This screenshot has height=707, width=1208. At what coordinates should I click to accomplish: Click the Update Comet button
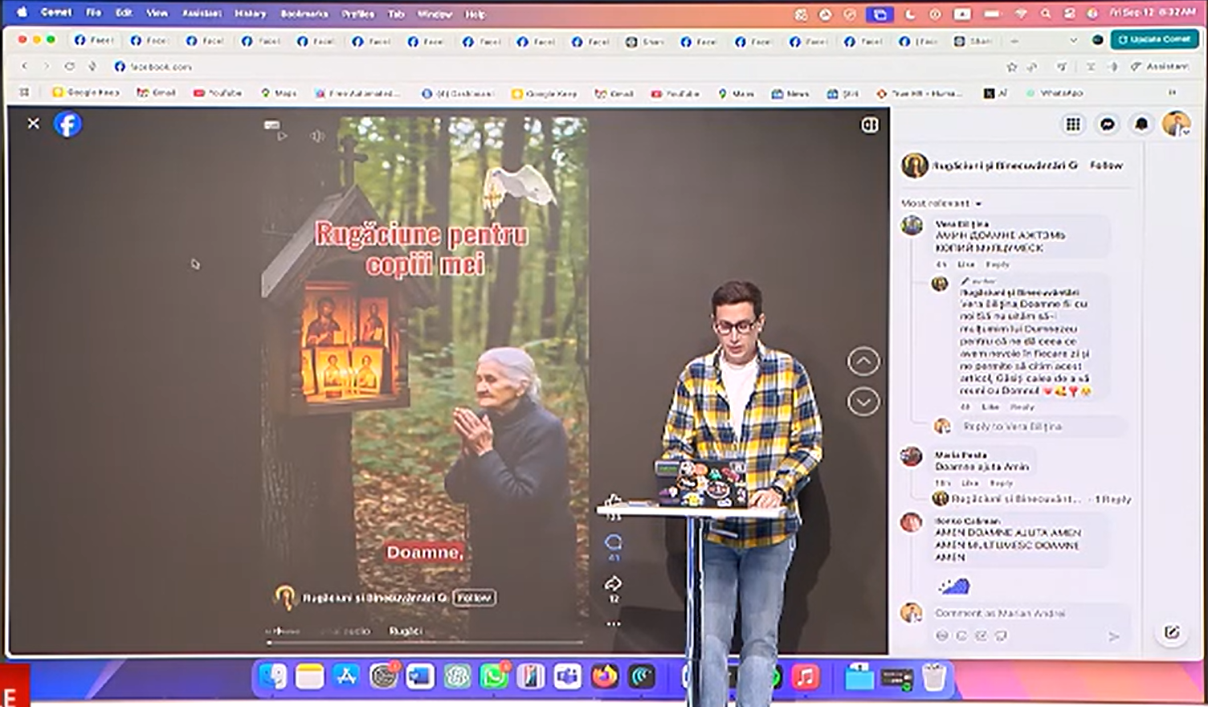tap(1154, 39)
